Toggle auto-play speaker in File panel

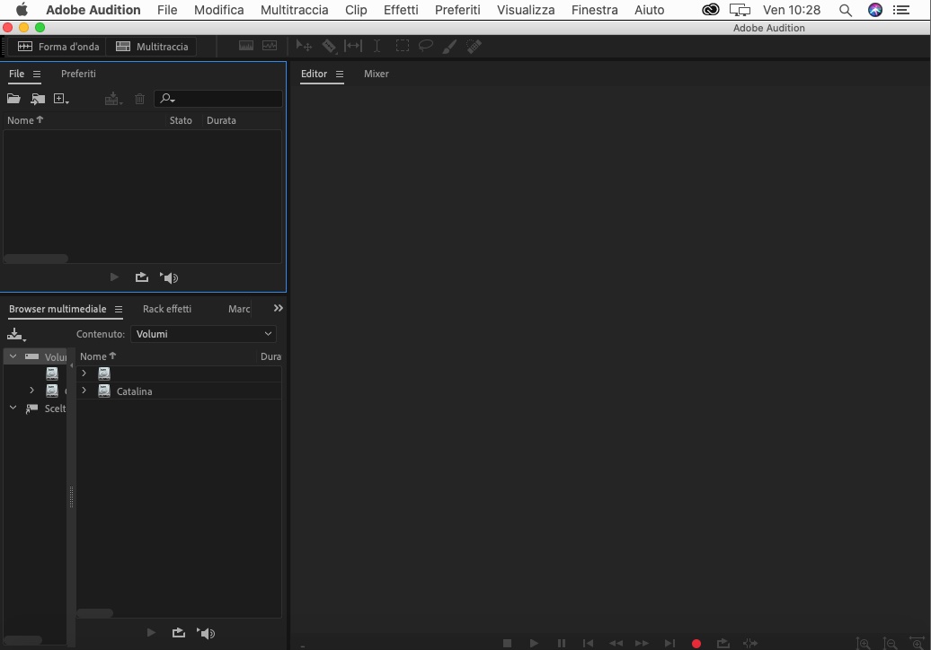click(x=169, y=277)
